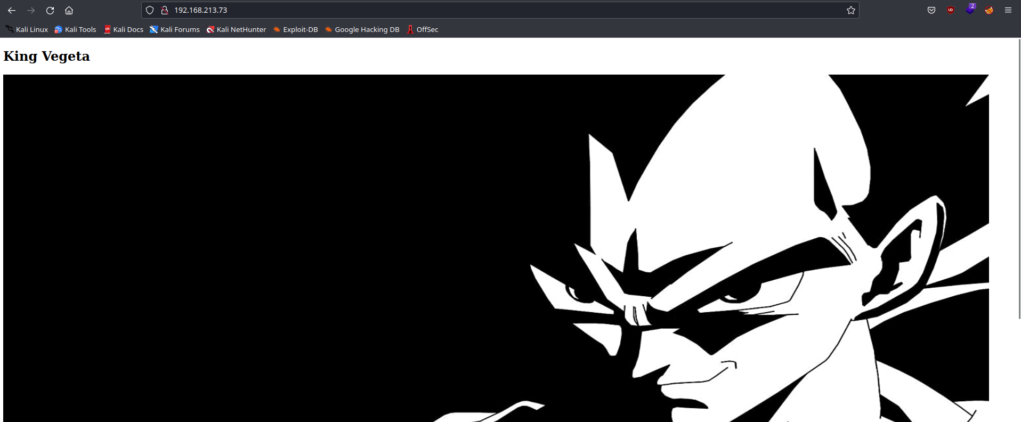Open the Firefox hamburger application menu
The image size is (1021, 422).
pos(1008,10)
